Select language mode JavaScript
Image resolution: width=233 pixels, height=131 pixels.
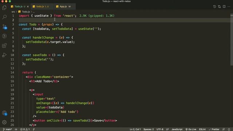(177, 130)
